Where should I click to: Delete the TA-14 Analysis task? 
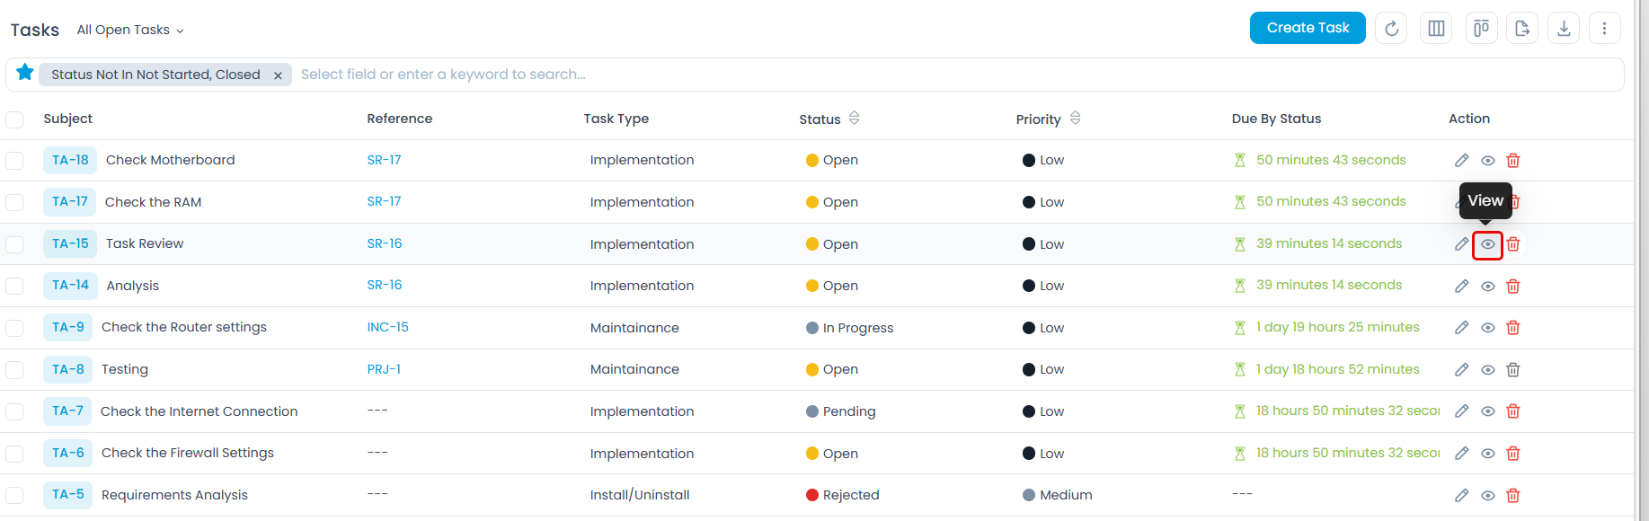1513,287
